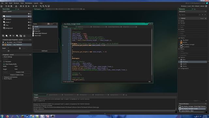This screenshot has width=209, height=118.
Task: Collapse Objects folder in Resources
Action: 179,38
